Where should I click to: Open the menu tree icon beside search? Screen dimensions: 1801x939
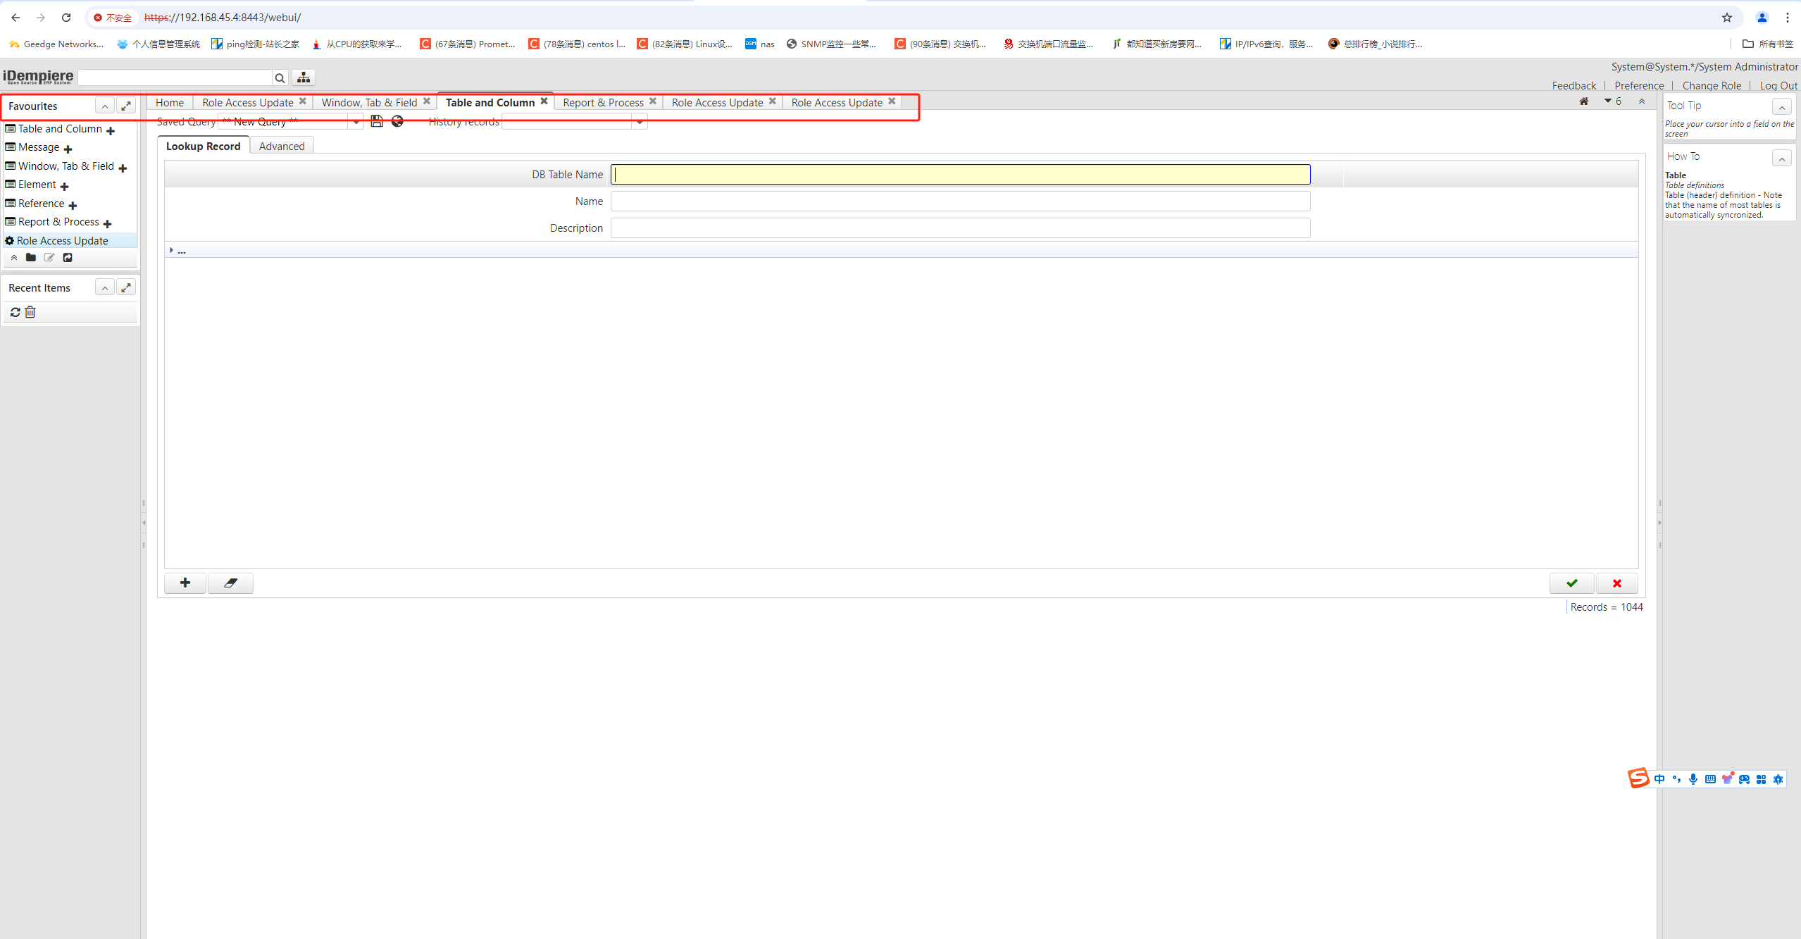pos(304,77)
